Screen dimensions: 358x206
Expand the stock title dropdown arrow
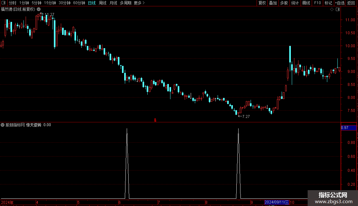[x=39, y=10]
